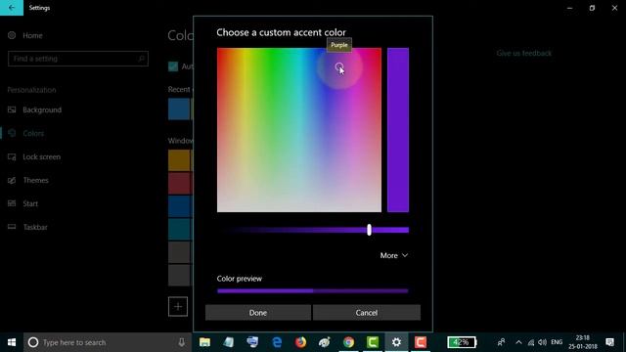Click the Done button

(258, 313)
